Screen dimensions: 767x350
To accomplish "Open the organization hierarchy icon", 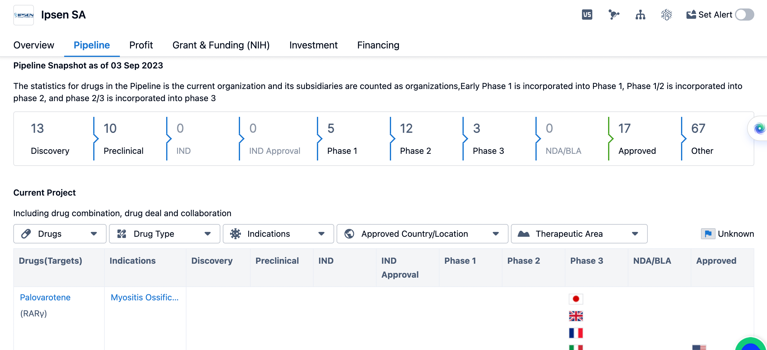I will click(640, 15).
